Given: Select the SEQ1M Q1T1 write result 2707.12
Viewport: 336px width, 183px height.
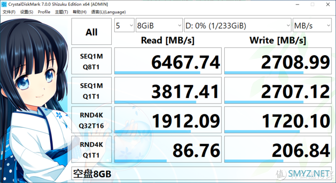Looking at the screenshot, I should pyautogui.click(x=278, y=90).
